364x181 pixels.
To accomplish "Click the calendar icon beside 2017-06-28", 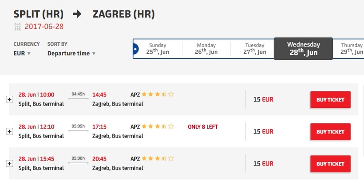I will (x=17, y=26).
